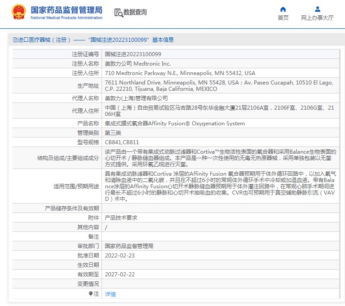Click the 数据查询 search document icon

[x=119, y=13]
